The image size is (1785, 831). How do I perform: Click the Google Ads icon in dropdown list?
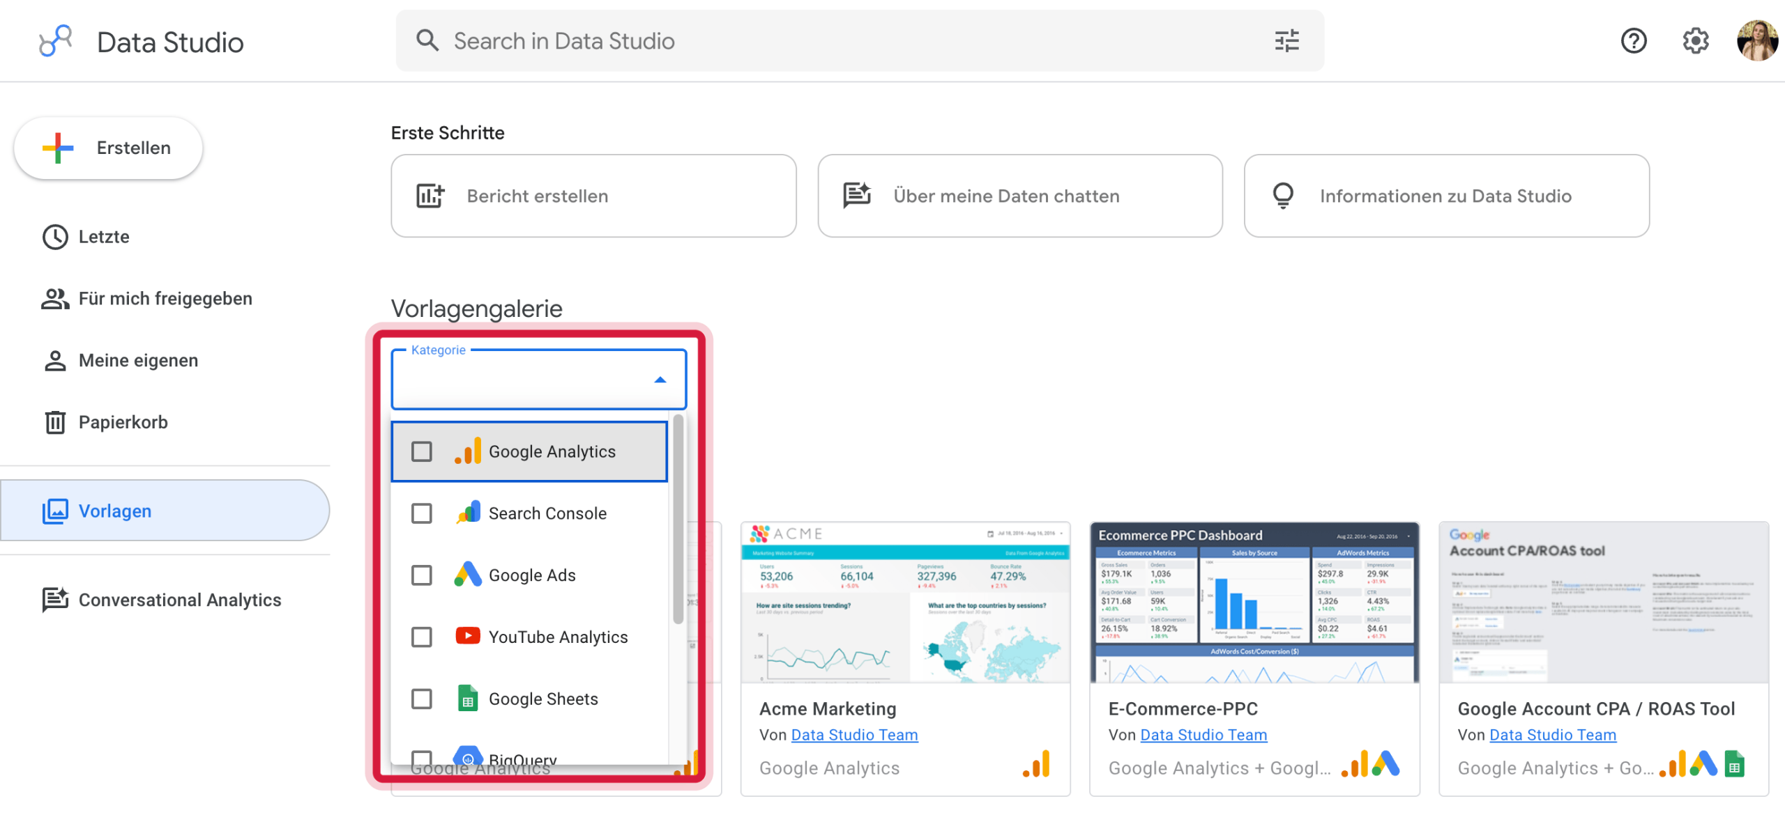pyautogui.click(x=468, y=575)
